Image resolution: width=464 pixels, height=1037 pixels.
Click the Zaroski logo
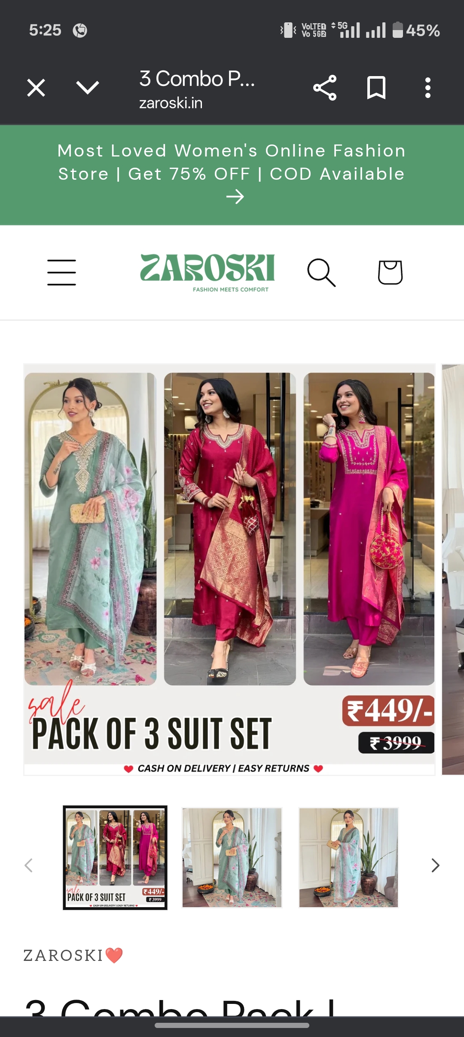(x=208, y=273)
